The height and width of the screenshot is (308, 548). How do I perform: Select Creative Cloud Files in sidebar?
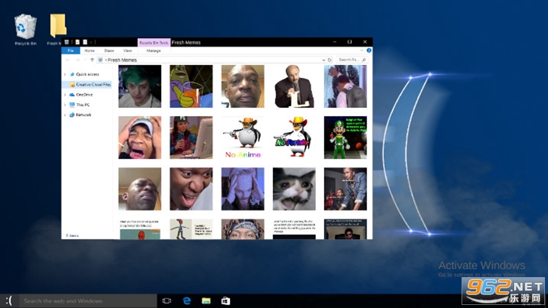click(93, 85)
